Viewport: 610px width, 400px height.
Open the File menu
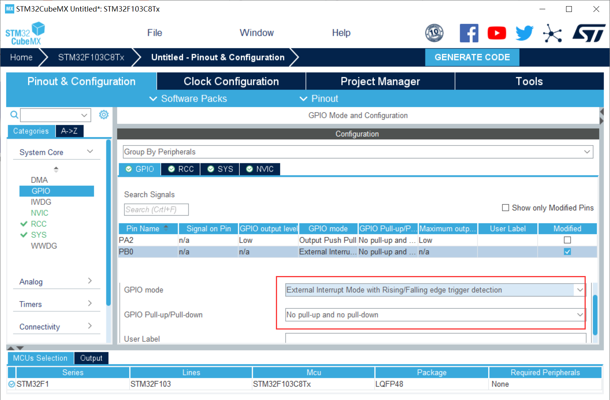155,33
